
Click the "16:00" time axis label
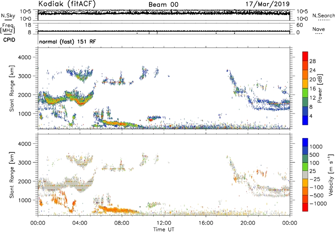(206, 223)
